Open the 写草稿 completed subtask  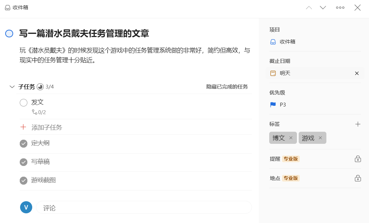[x=40, y=162]
